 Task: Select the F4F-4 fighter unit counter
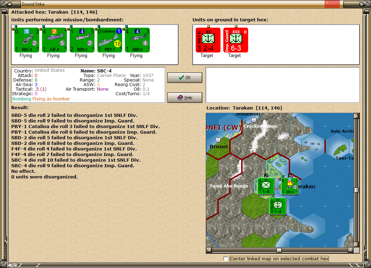point(54,40)
